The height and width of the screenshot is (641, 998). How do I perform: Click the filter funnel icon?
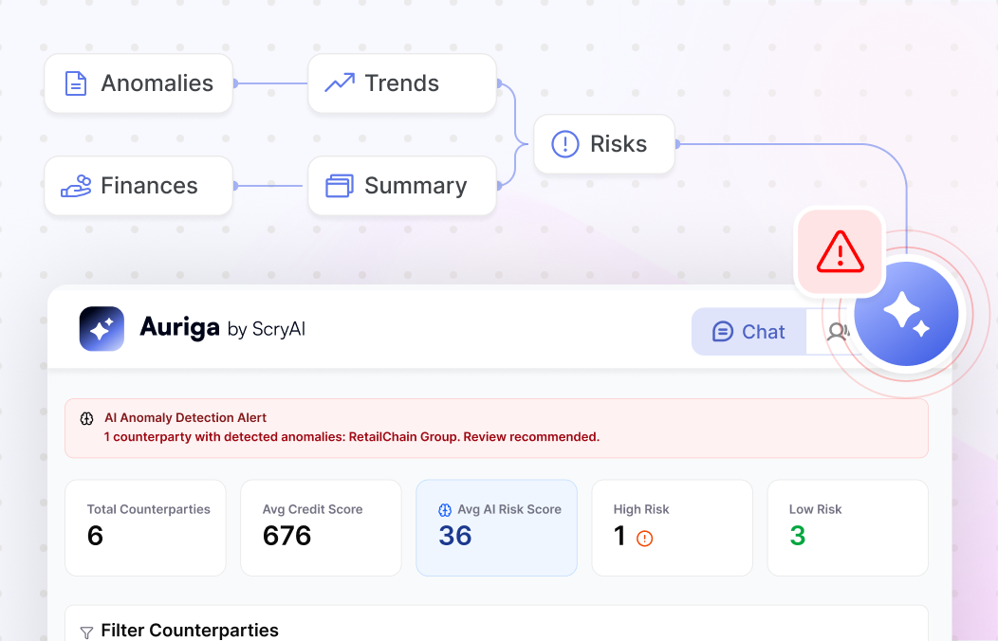[x=86, y=632]
